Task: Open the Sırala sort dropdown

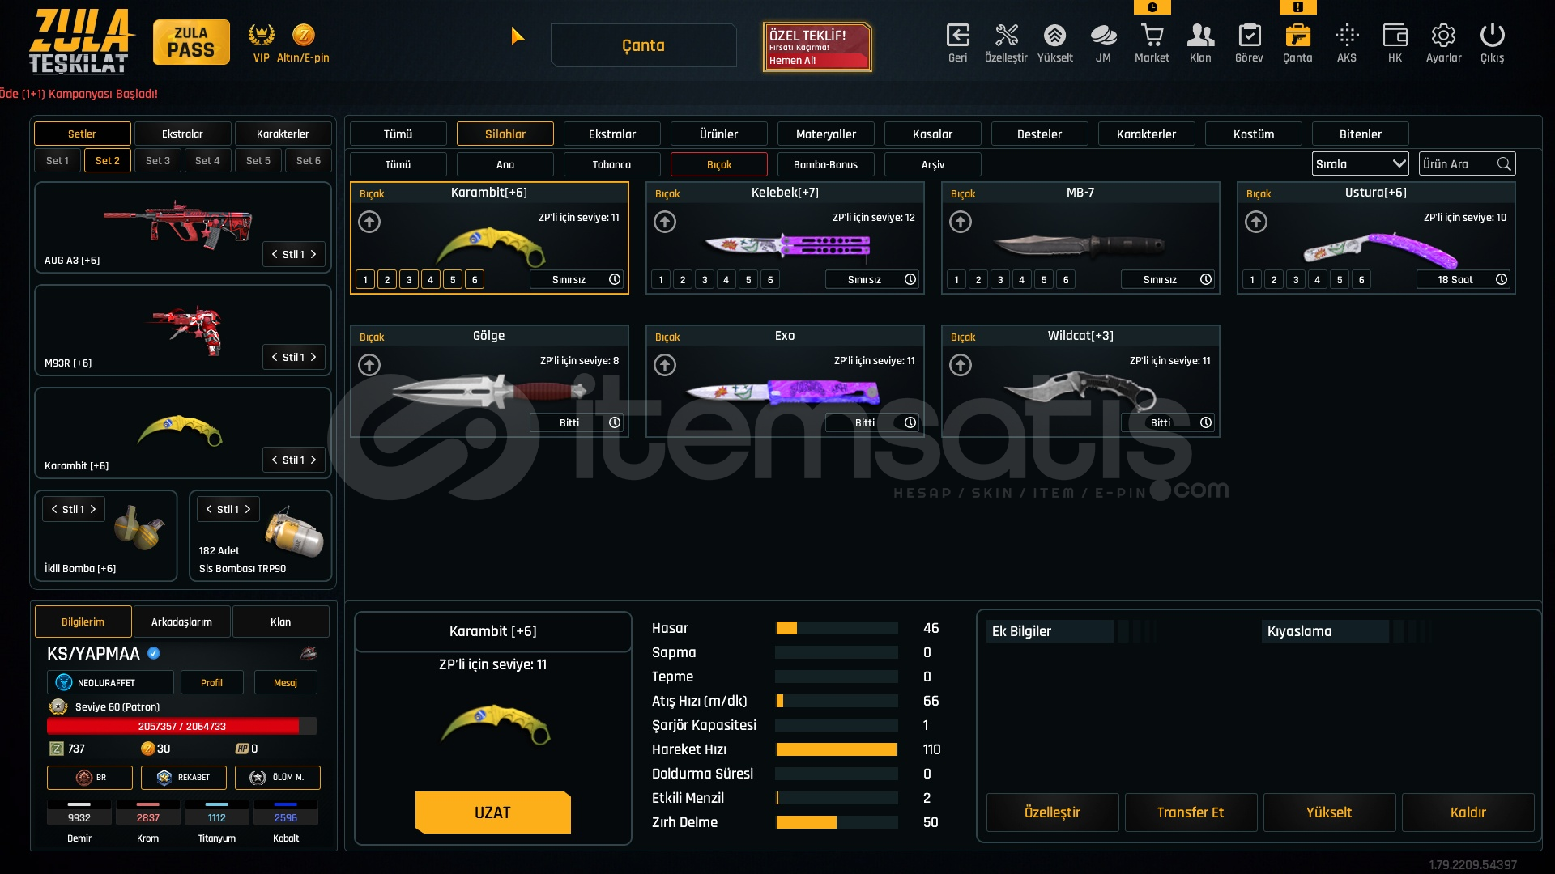Action: pyautogui.click(x=1360, y=164)
